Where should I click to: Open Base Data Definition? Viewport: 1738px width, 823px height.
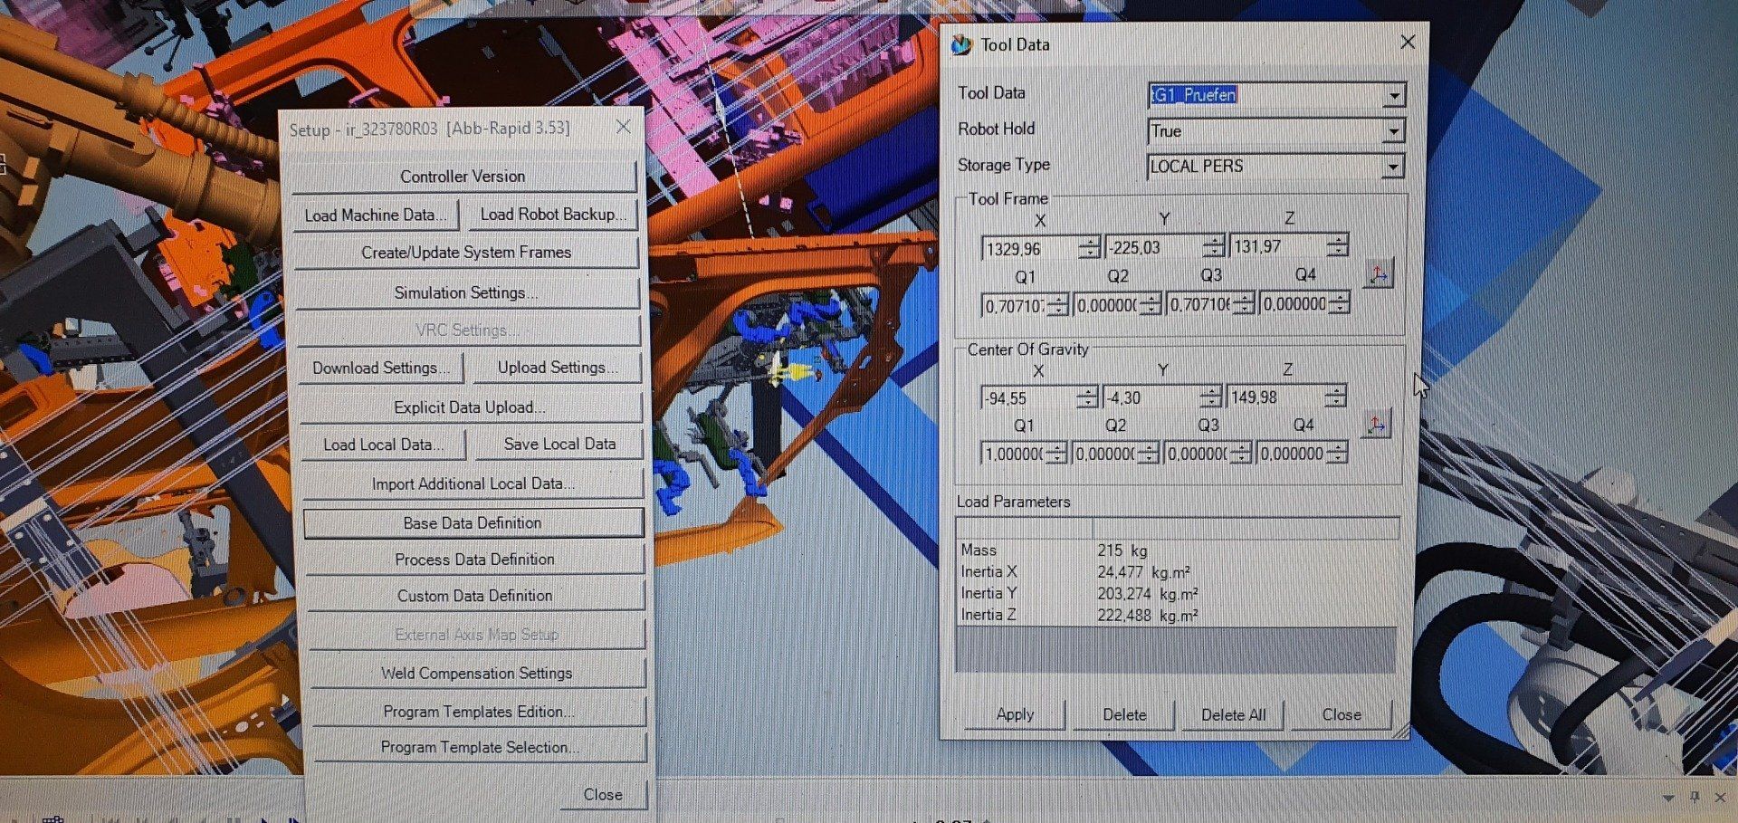point(473,523)
